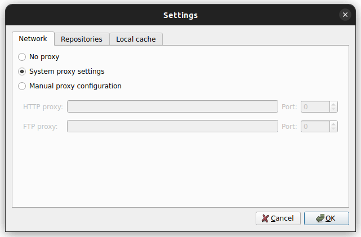
Task: Go to the Local cache tab
Action: pyautogui.click(x=136, y=39)
